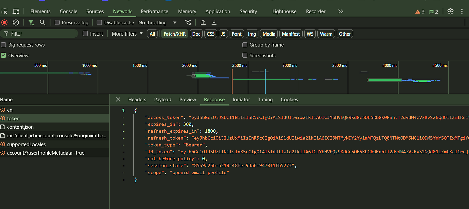Open the request Cookies tab

(289, 99)
